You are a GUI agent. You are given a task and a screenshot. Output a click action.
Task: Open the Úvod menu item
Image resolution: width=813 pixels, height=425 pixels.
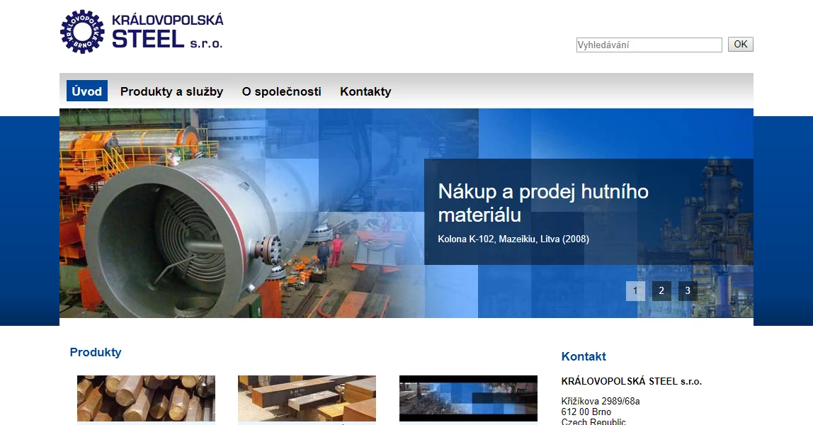click(86, 91)
